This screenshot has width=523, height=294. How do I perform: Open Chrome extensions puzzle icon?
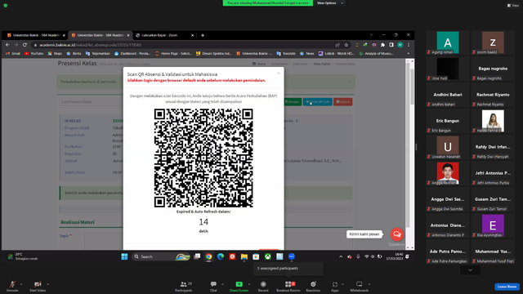[382, 45]
